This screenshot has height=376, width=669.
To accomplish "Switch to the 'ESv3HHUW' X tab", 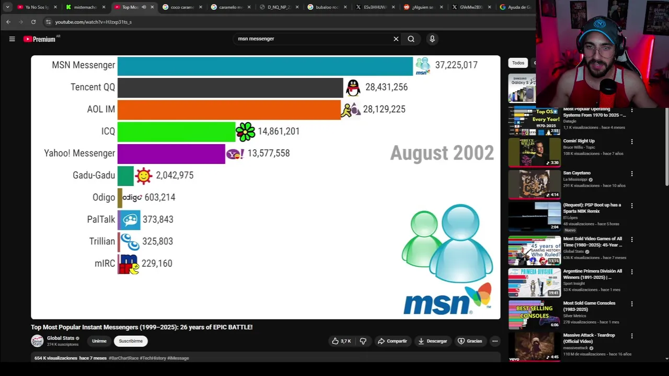I will point(375,7).
